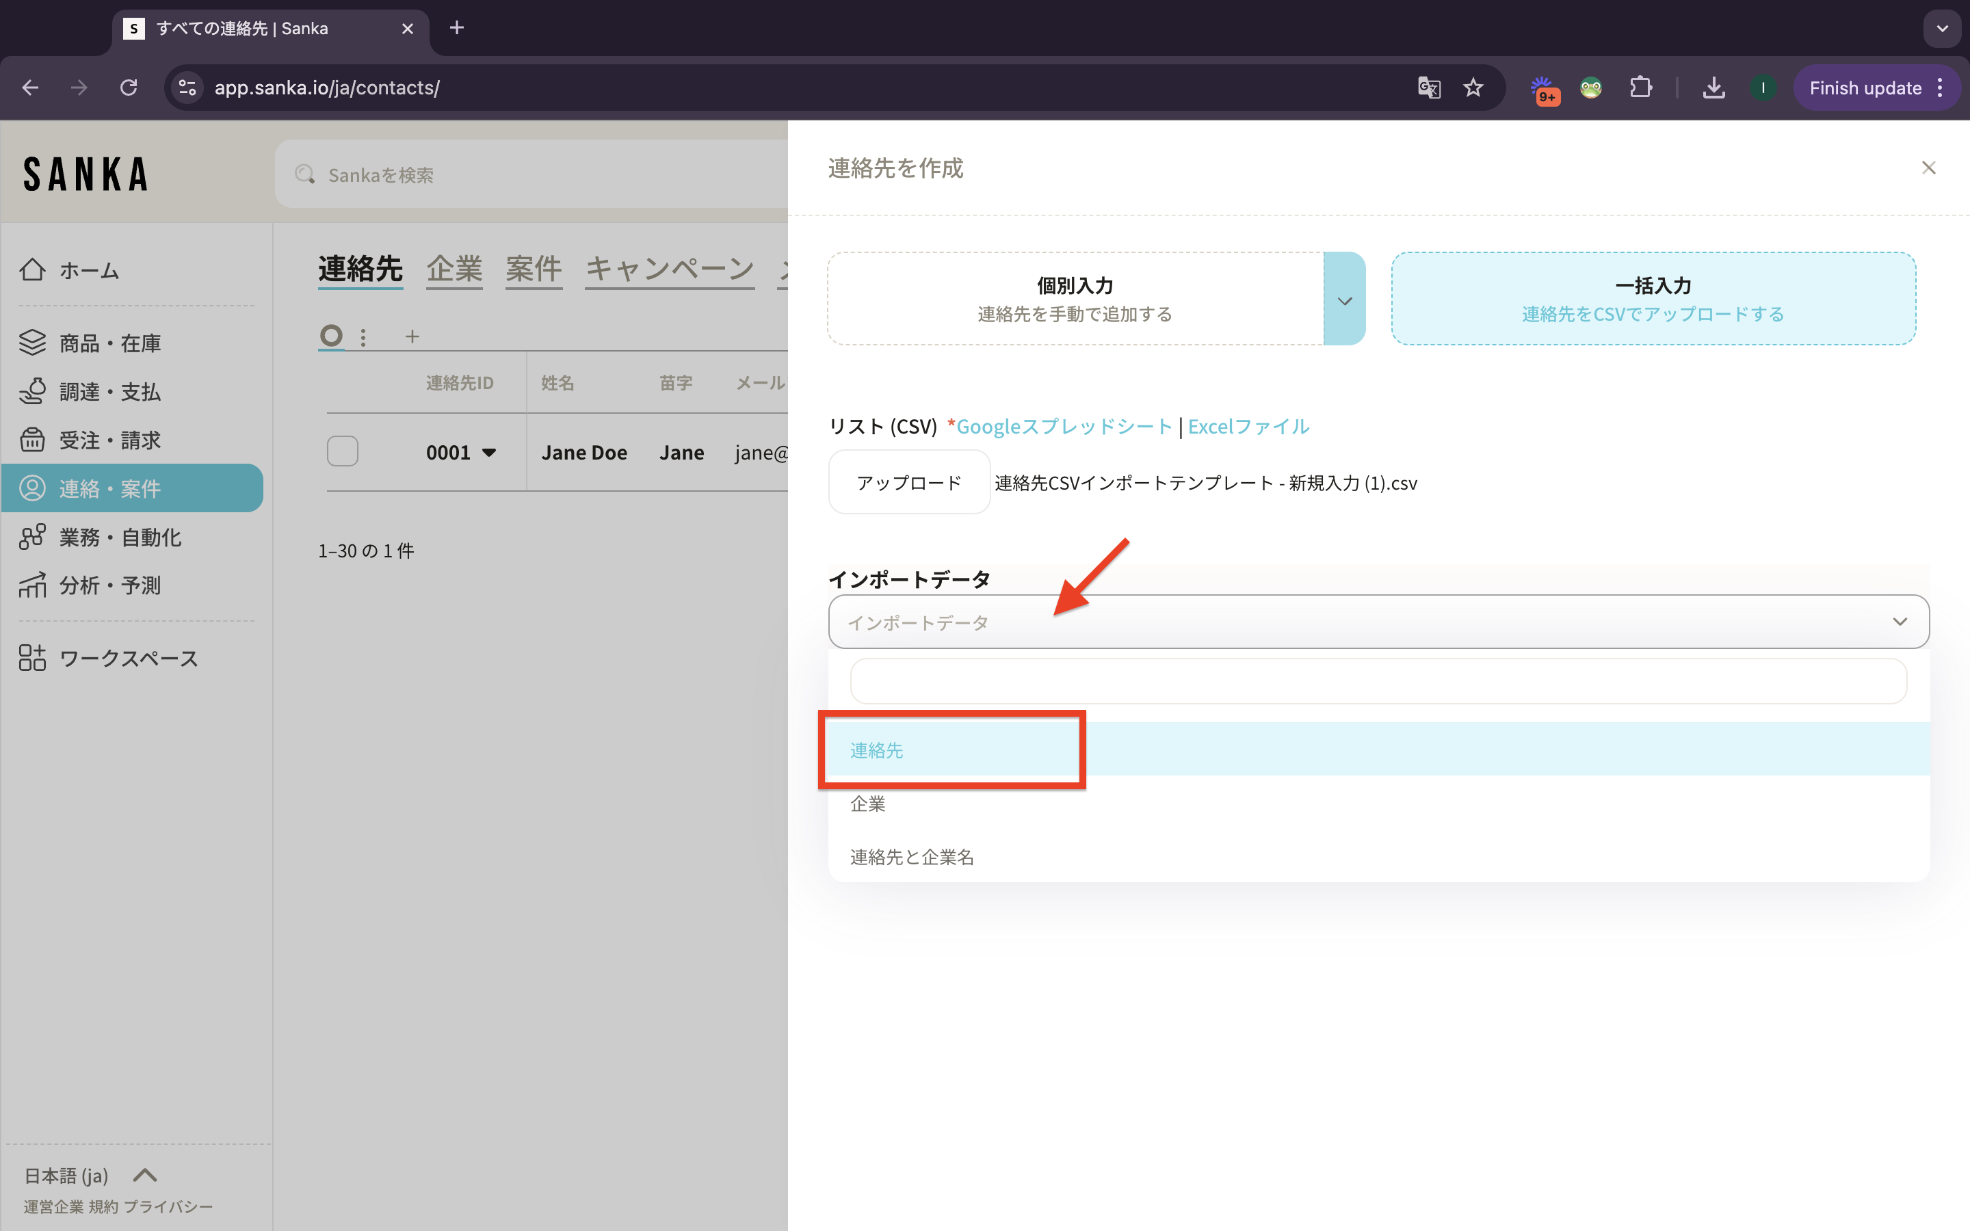Switch to the 企業 tab

[x=454, y=269]
